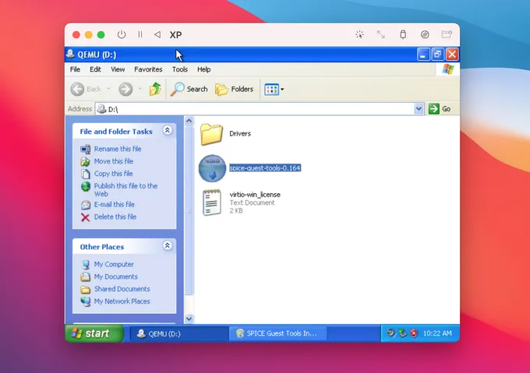Open the View menu
Screen dimensions: 530x373
click(x=118, y=69)
